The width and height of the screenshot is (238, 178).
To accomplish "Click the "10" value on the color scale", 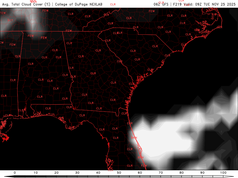I will [35, 173].
